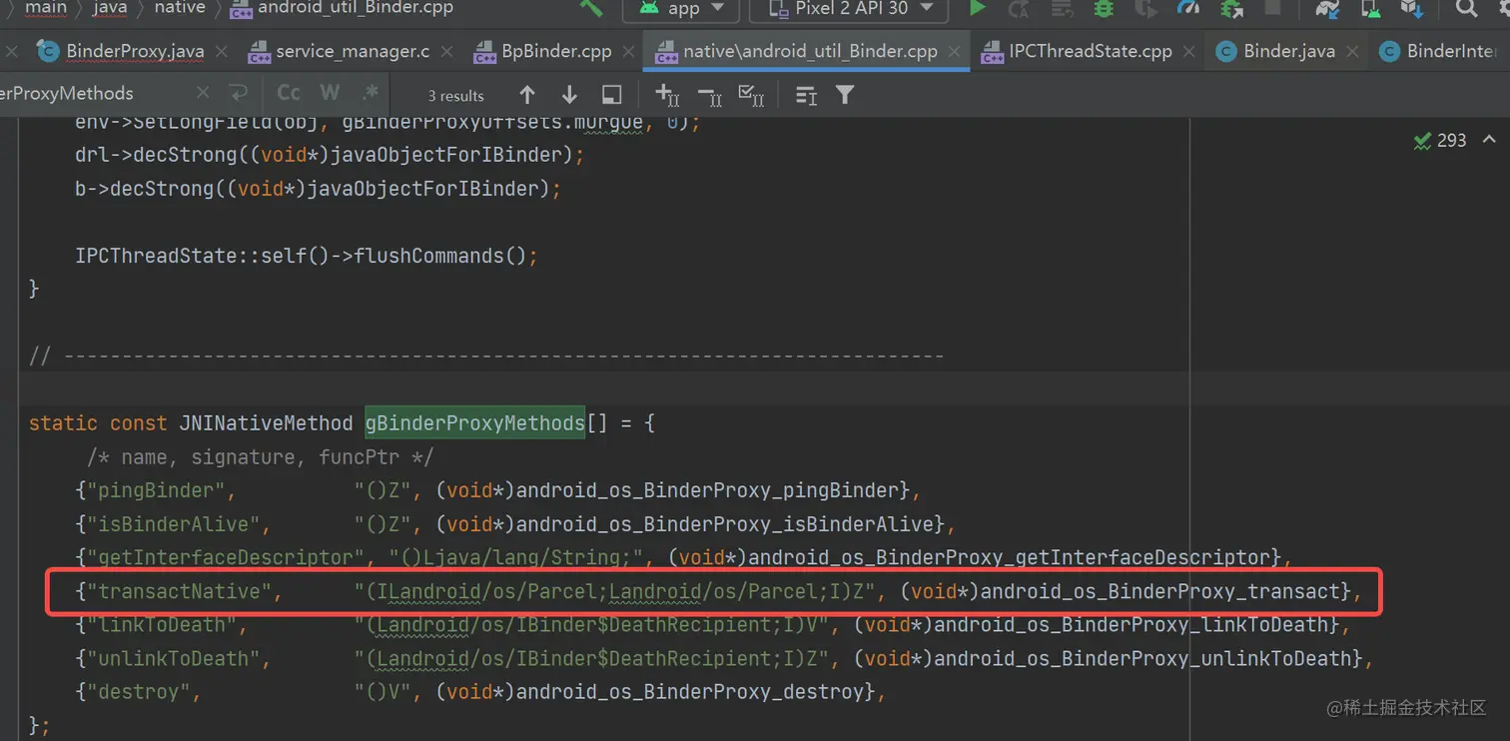Click Unselect Occurrence icon in find bar
The image size is (1510, 741).
710,95
